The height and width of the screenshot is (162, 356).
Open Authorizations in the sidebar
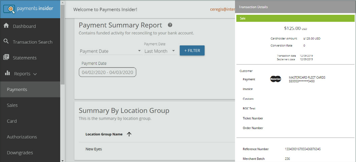click(x=22, y=137)
